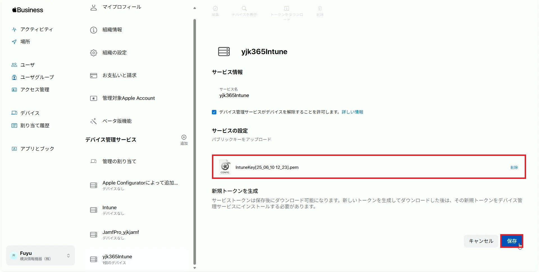This screenshot has width=539, height=272.
Task: Add a device management service (追加)
Action: [x=184, y=140]
